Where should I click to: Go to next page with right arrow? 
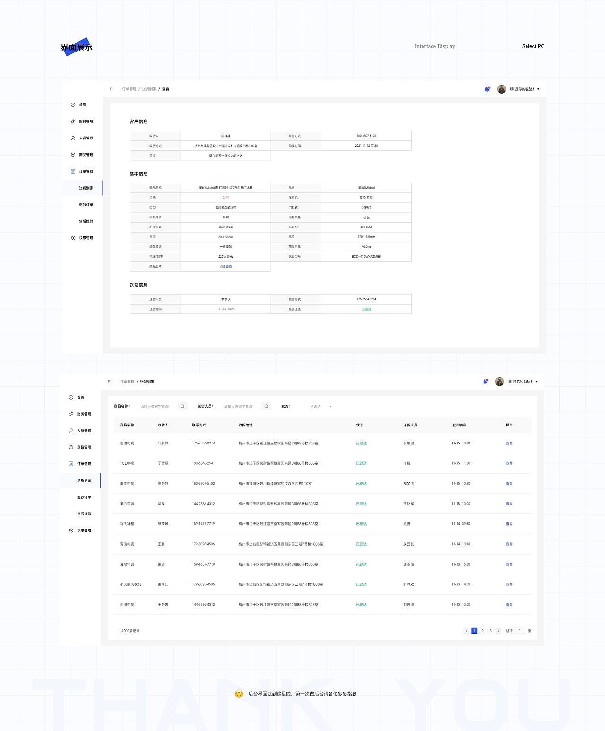(x=498, y=631)
